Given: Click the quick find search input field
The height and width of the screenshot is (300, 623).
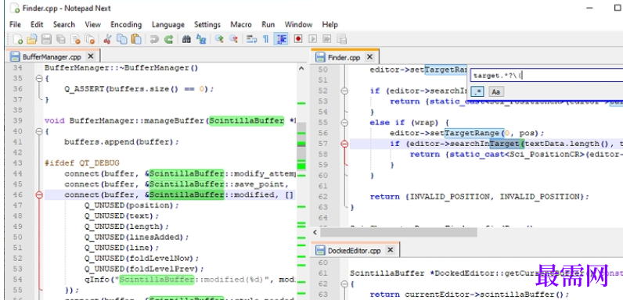Looking at the screenshot, I should pos(546,76).
